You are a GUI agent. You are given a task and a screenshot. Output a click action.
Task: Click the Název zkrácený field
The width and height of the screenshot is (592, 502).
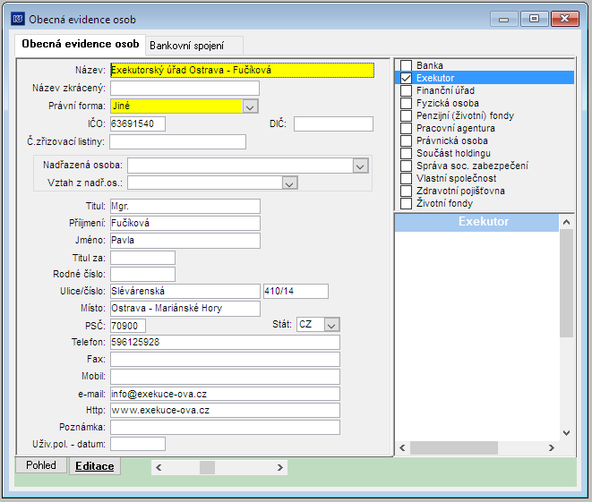(184, 89)
